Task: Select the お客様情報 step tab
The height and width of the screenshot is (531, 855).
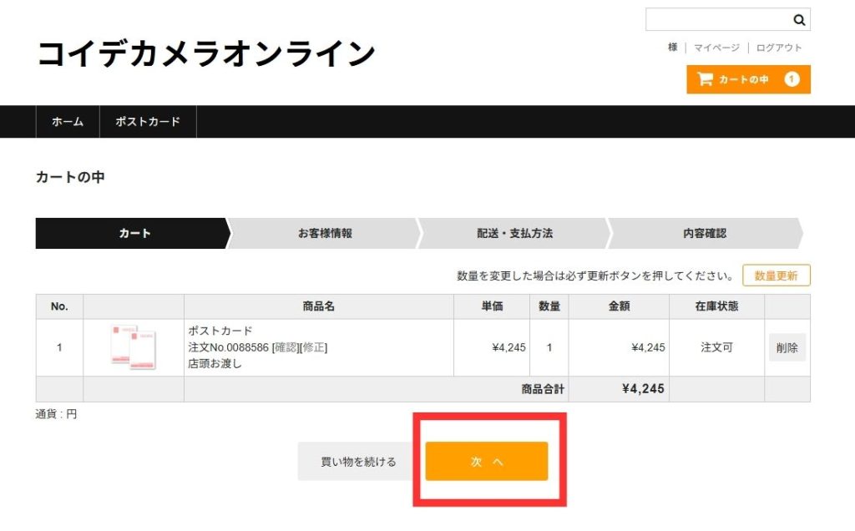Action: pyautogui.click(x=325, y=234)
